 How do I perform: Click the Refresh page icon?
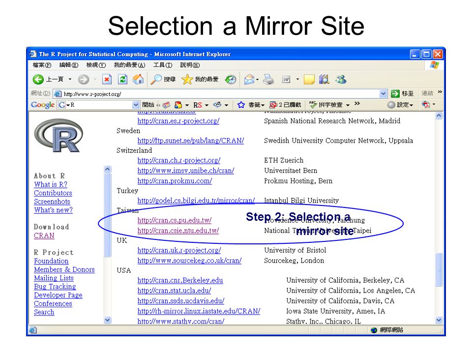(122, 80)
